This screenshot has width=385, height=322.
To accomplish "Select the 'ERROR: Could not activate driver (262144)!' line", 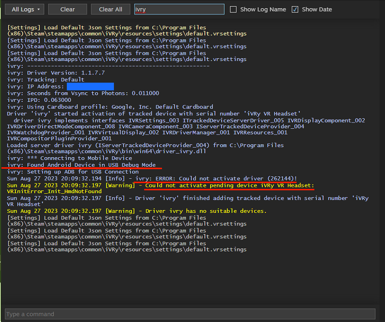I will (x=152, y=178).
